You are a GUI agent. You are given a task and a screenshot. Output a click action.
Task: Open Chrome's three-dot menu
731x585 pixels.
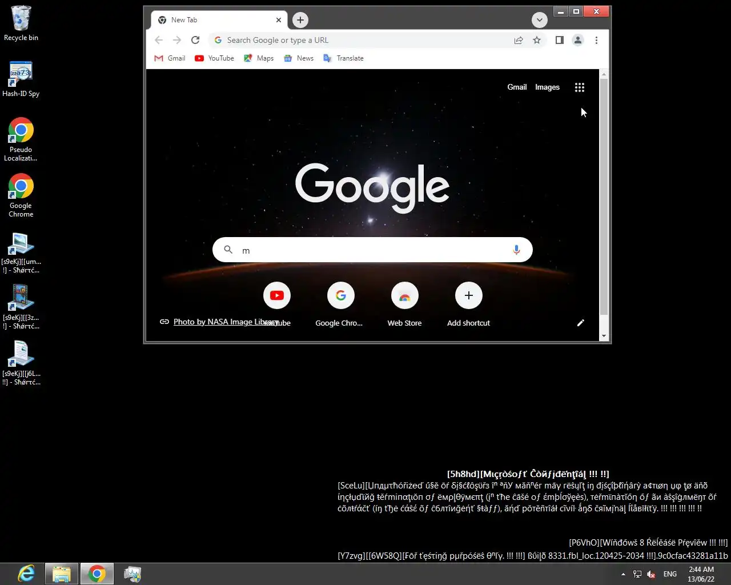click(x=596, y=40)
